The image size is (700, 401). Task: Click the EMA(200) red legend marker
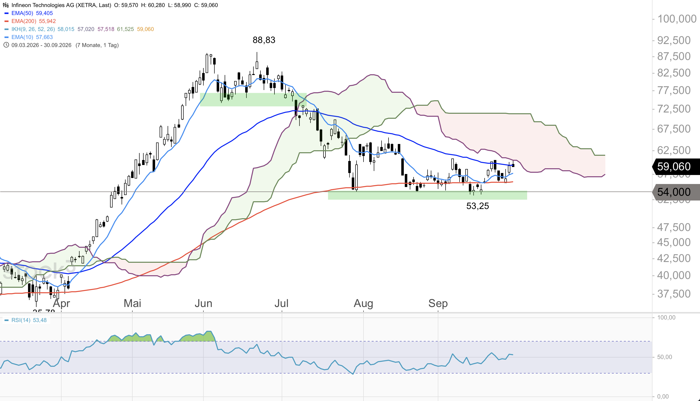tap(7, 21)
